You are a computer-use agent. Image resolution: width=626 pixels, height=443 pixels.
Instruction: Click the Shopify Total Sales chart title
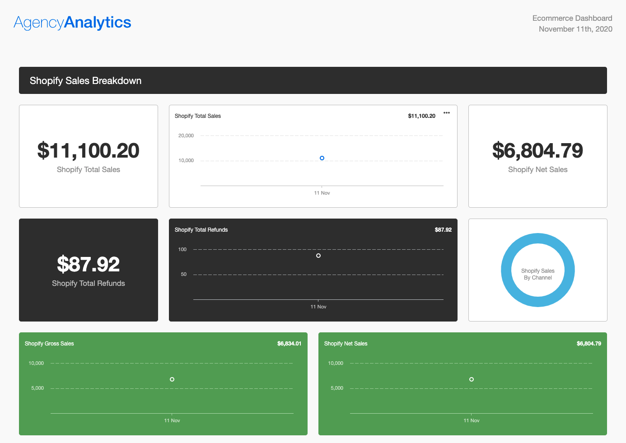pos(198,116)
